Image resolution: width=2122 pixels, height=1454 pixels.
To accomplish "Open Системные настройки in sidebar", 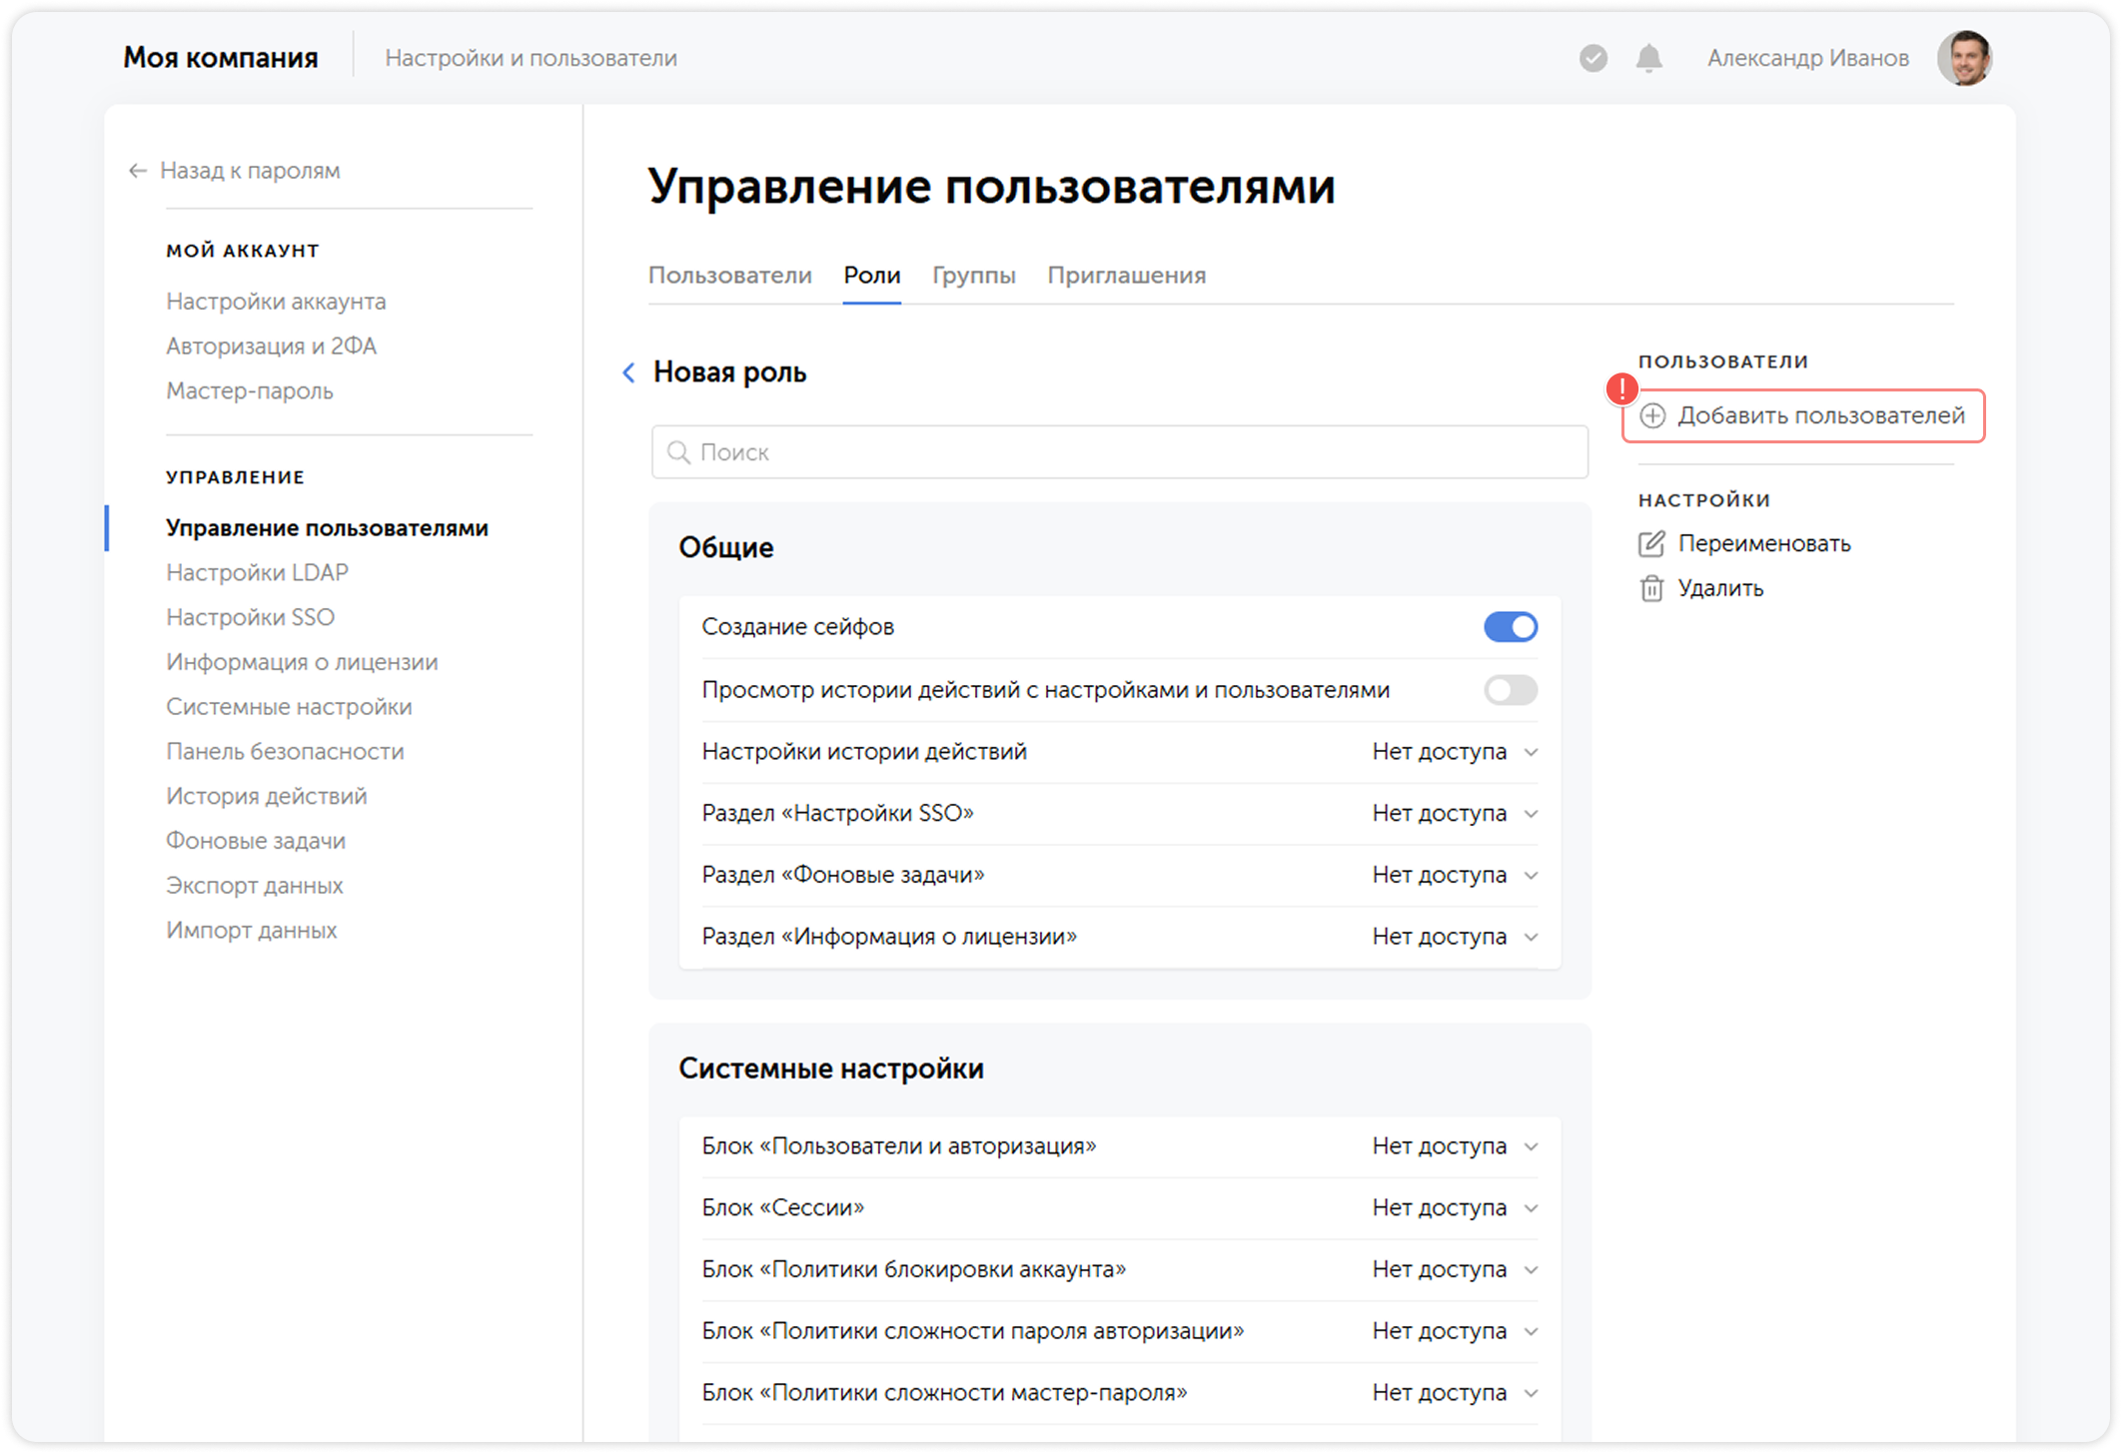I will pyautogui.click(x=289, y=707).
